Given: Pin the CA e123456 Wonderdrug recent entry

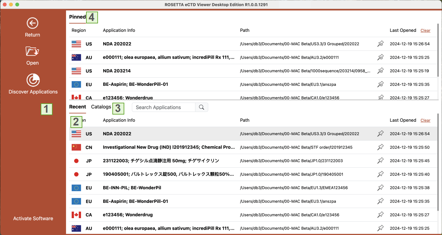Looking at the screenshot, I should point(380,215).
